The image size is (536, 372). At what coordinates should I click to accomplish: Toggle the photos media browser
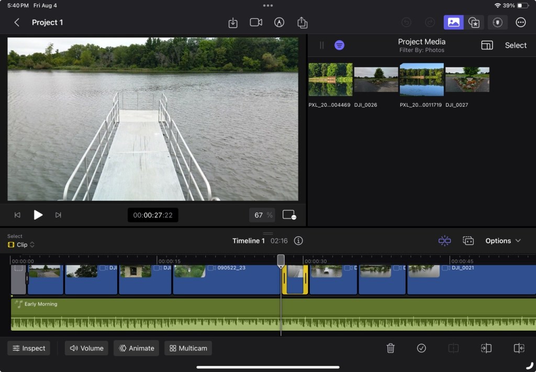click(x=453, y=22)
